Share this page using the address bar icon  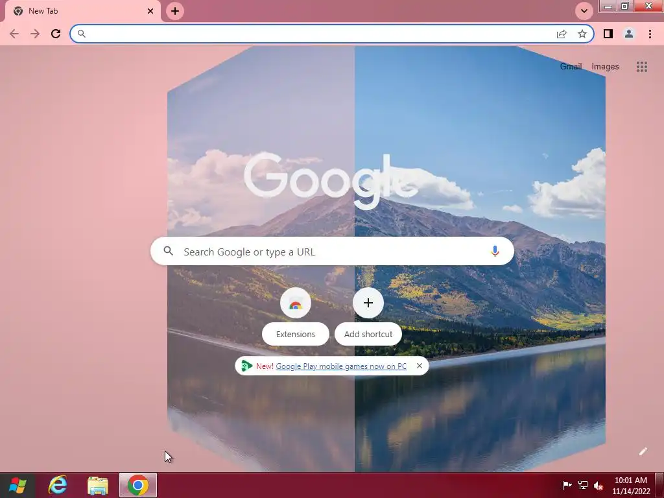coord(562,34)
